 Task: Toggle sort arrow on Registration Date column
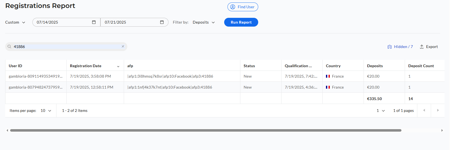coord(118,66)
